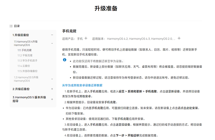Click the 手机克隆 article heading
The height and width of the screenshot is (140, 215).
point(70,31)
